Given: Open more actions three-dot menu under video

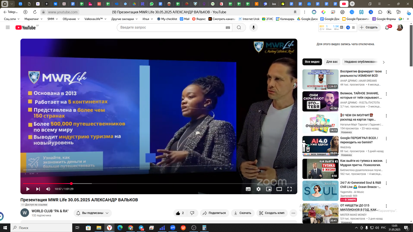Looking at the screenshot, I should click(293, 213).
